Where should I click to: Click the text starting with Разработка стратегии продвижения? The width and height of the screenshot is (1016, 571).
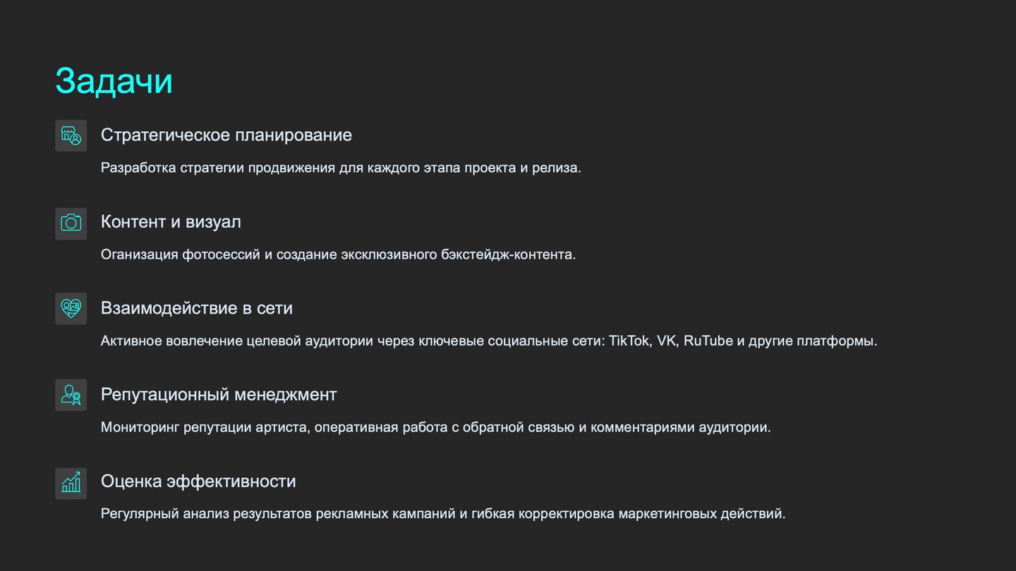(341, 168)
